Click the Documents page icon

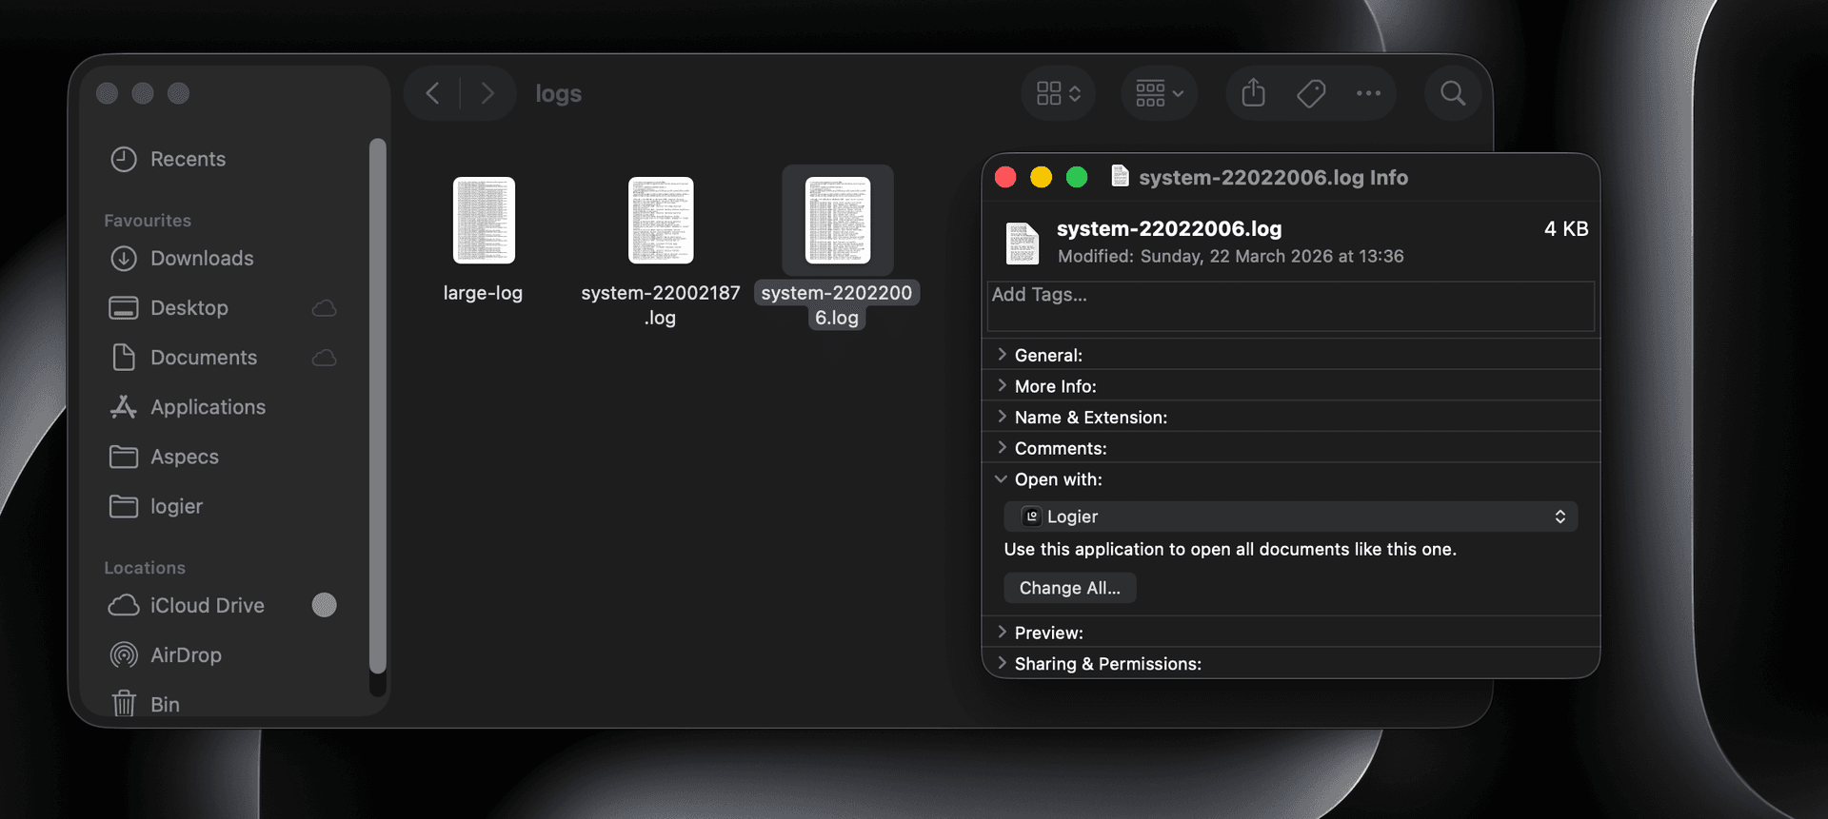tap(124, 357)
